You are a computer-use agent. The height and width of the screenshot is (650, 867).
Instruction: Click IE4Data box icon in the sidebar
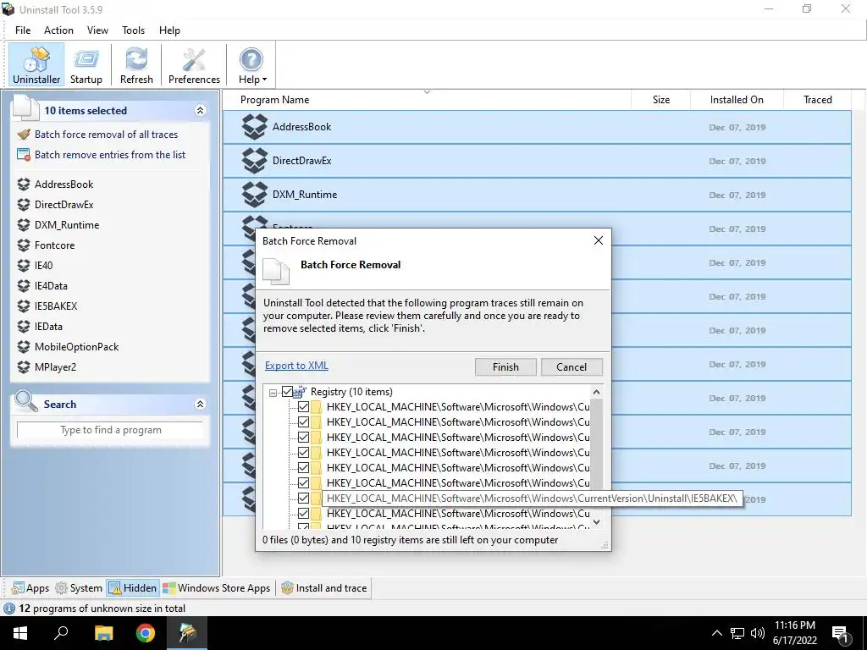point(23,286)
